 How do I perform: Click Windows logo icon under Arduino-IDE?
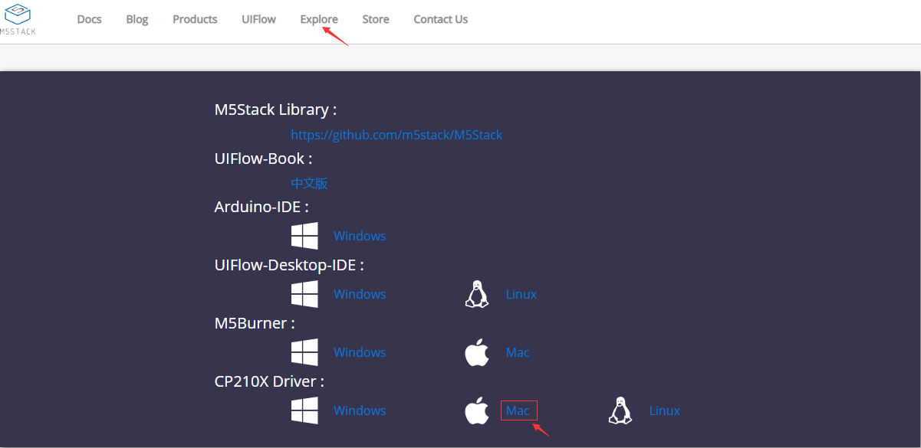[x=304, y=236]
